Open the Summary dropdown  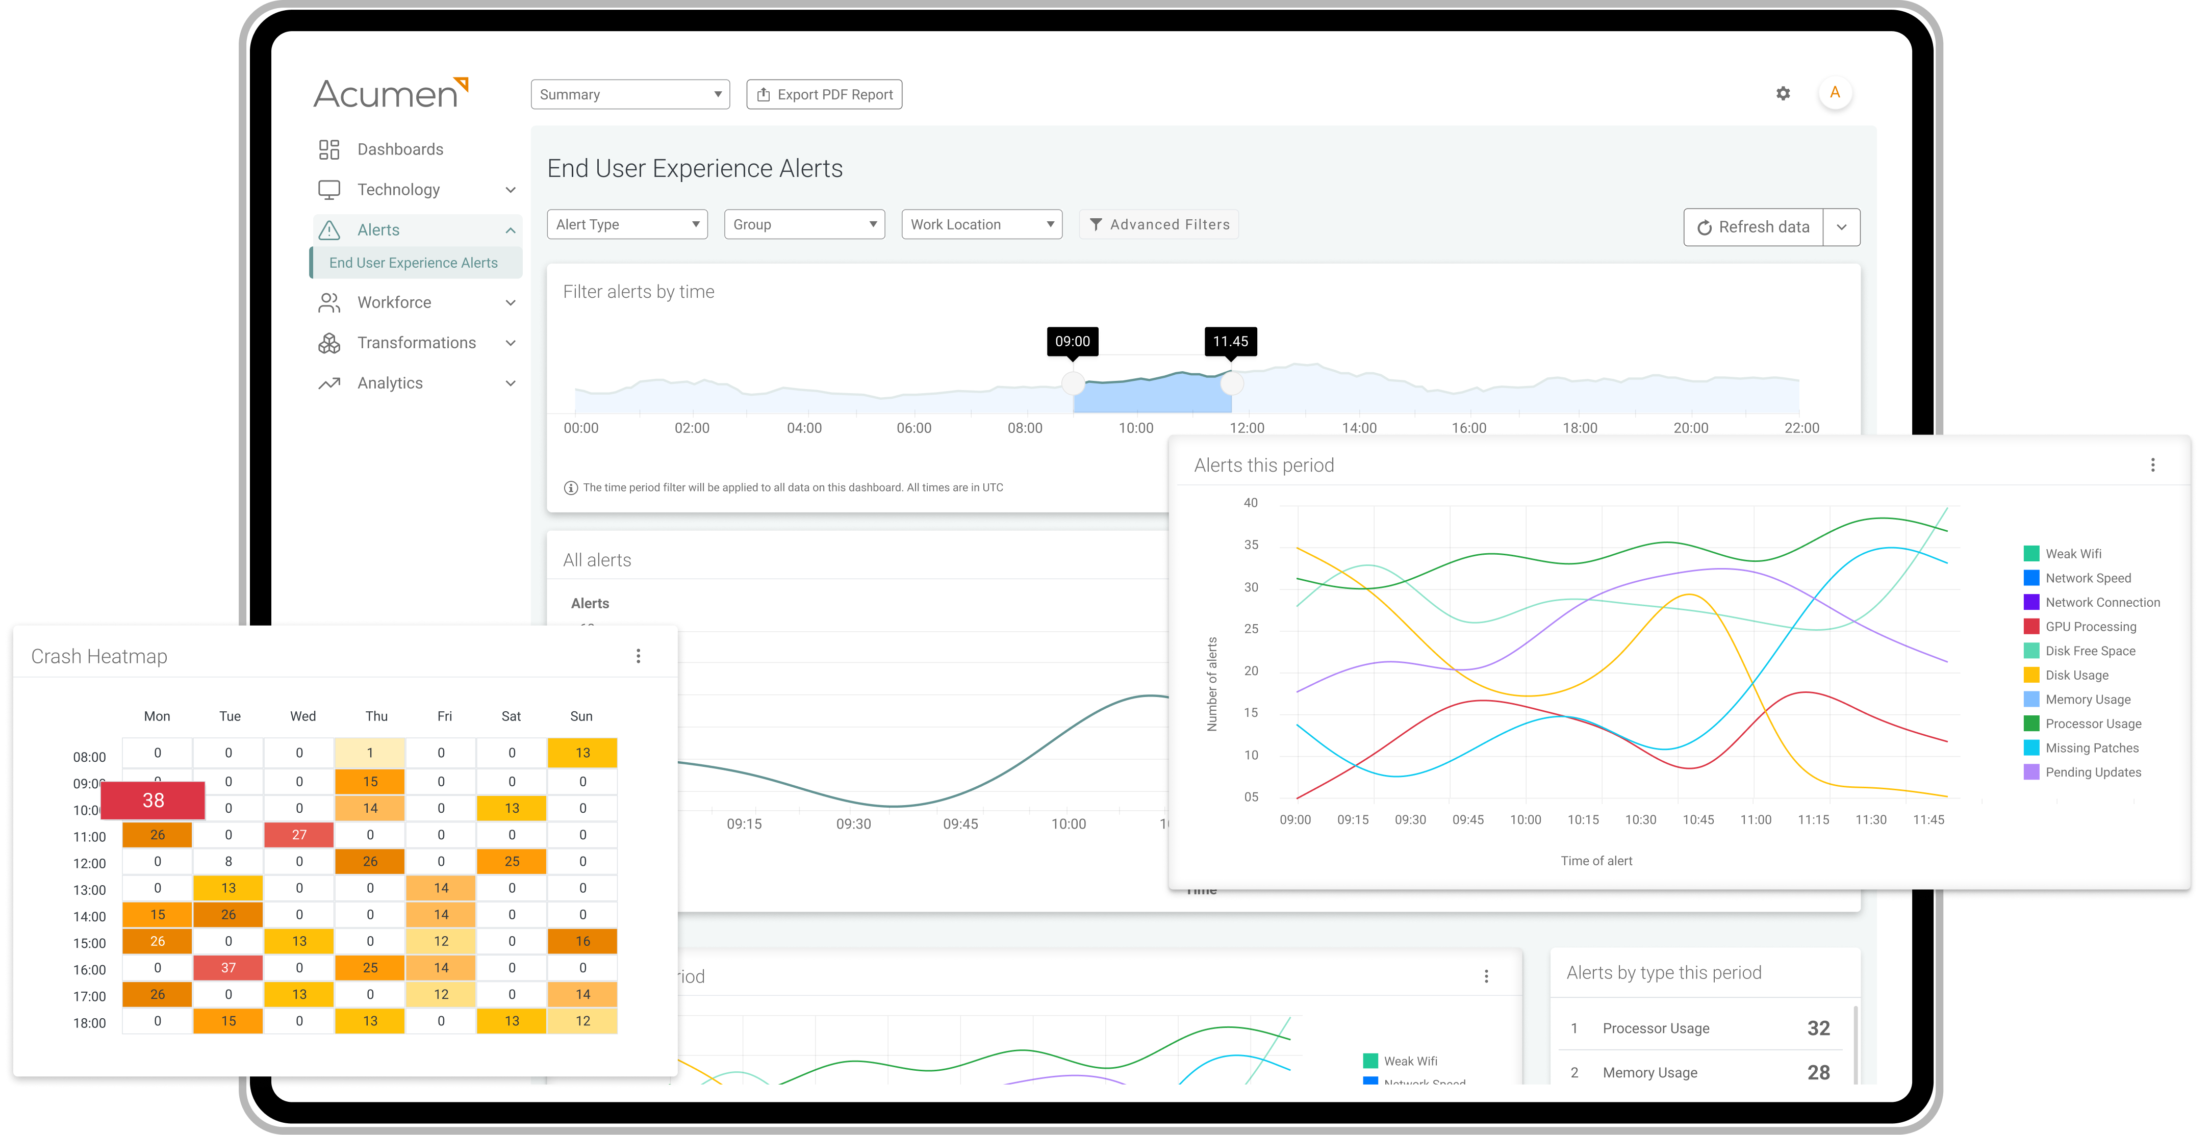630,94
